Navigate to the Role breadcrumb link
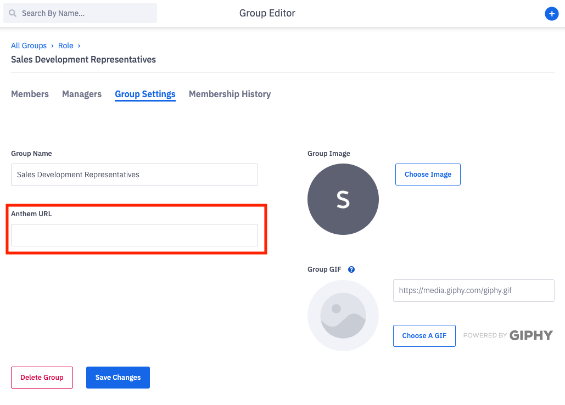 (x=65, y=46)
